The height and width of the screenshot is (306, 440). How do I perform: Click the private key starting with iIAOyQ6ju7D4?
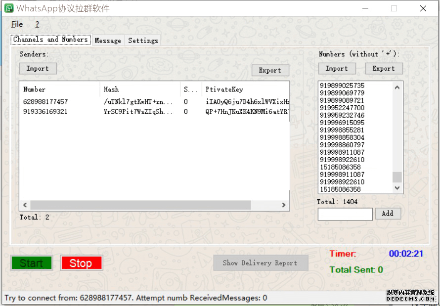click(x=247, y=102)
